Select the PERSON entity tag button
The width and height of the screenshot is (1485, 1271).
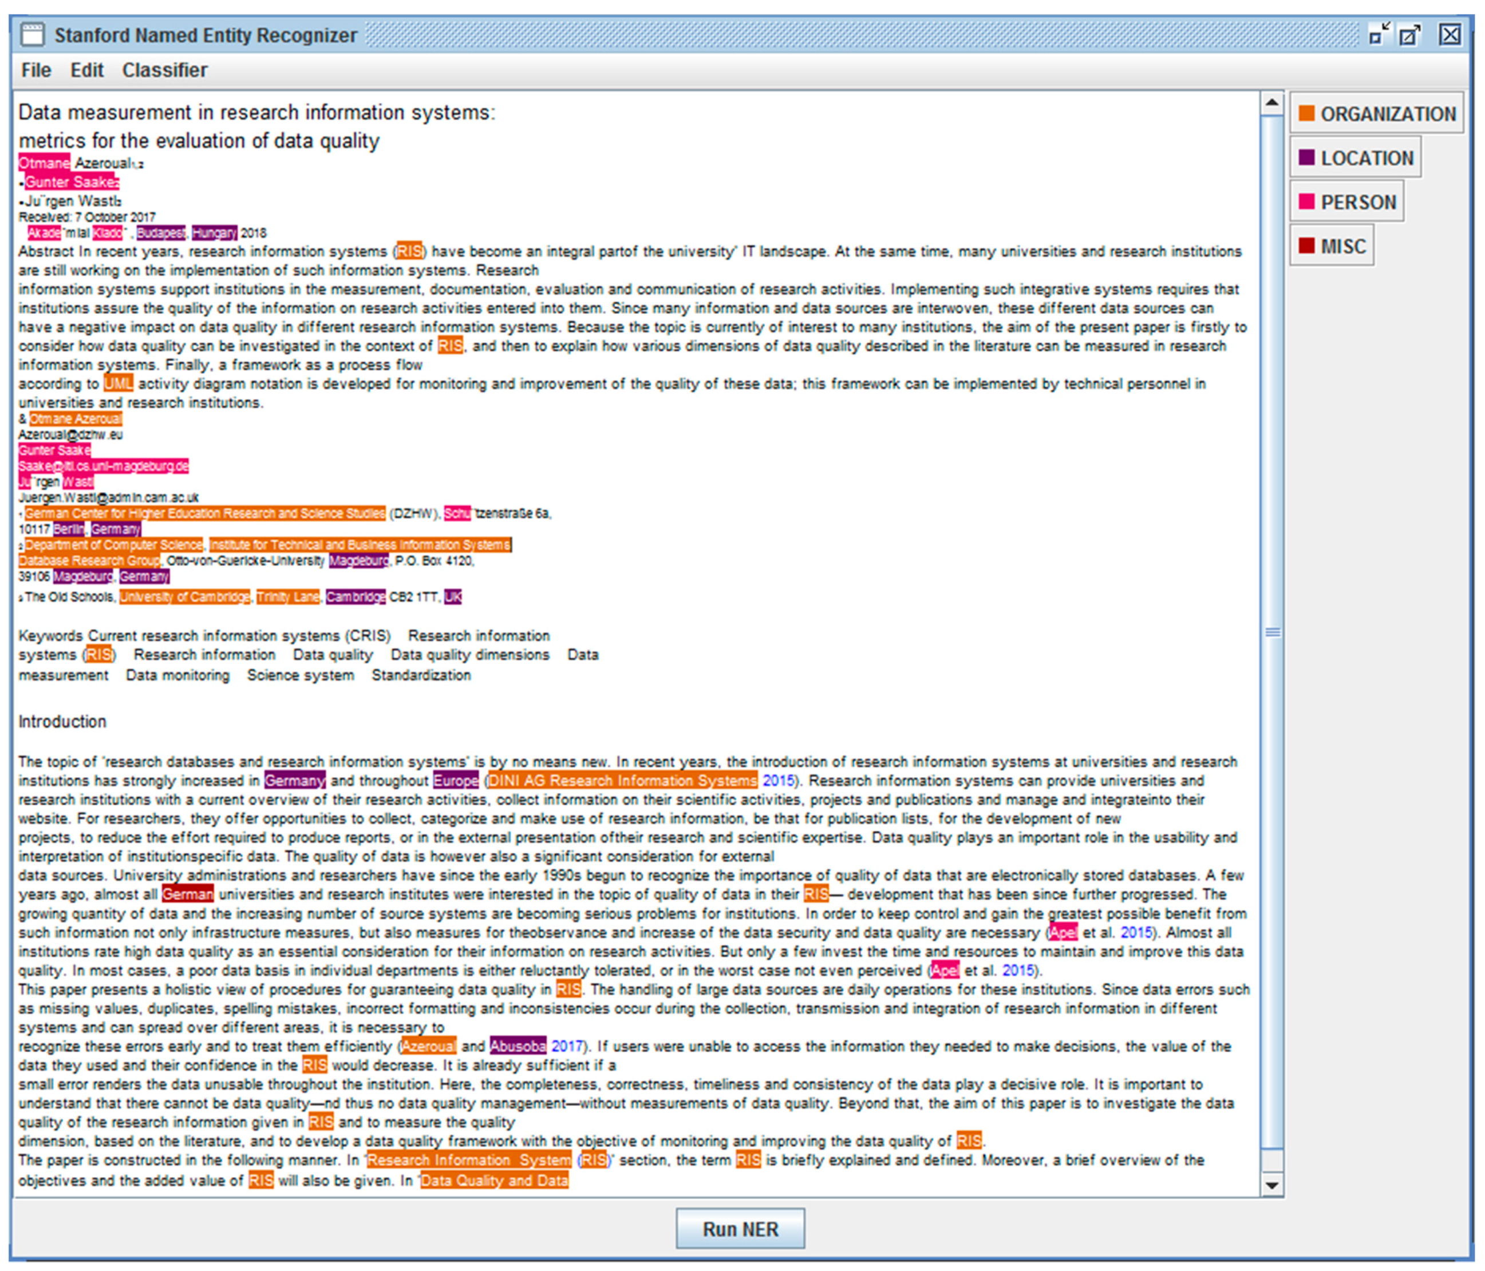(x=1346, y=202)
